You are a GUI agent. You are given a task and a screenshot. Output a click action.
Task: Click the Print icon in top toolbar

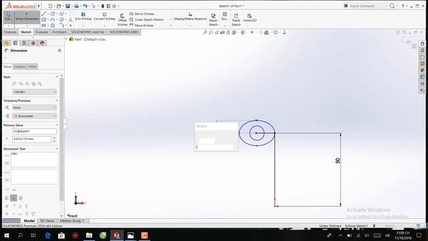(76, 6)
